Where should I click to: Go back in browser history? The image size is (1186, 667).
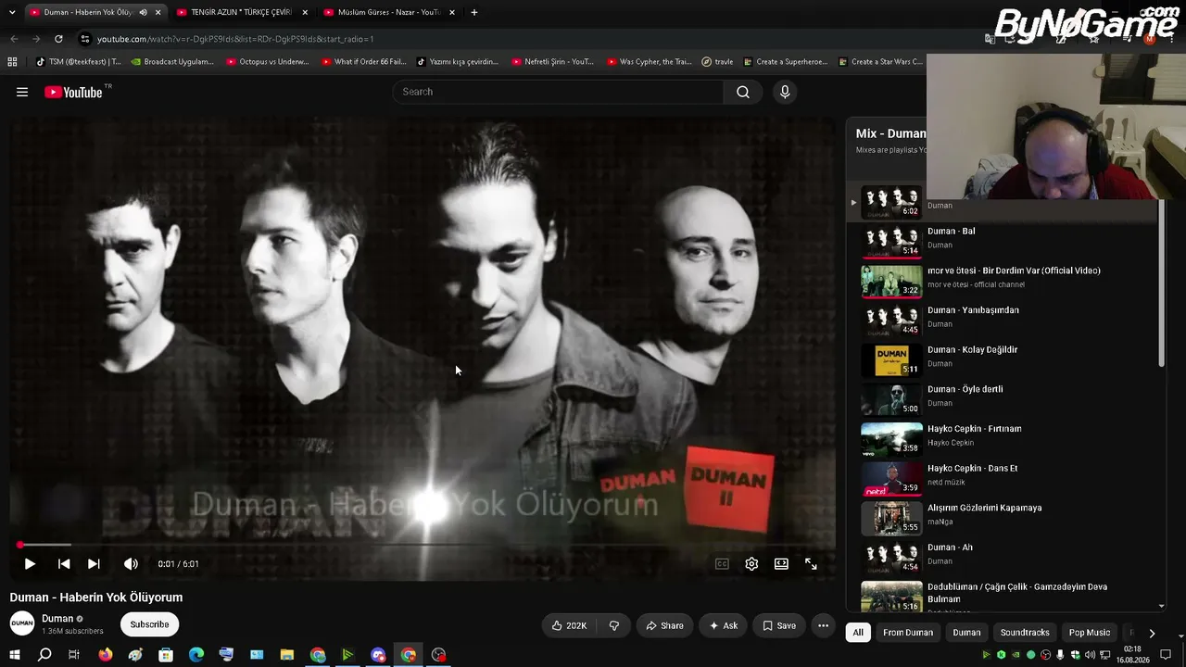[x=14, y=39]
